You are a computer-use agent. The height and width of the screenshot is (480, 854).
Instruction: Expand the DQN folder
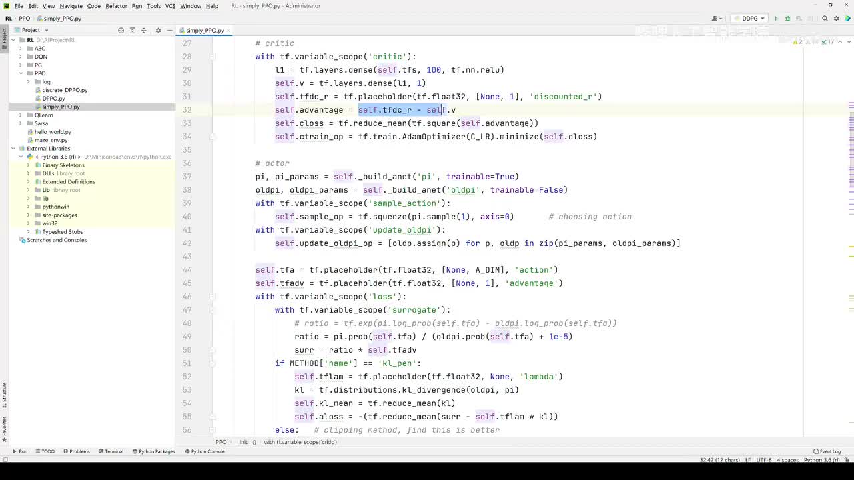click(21, 57)
